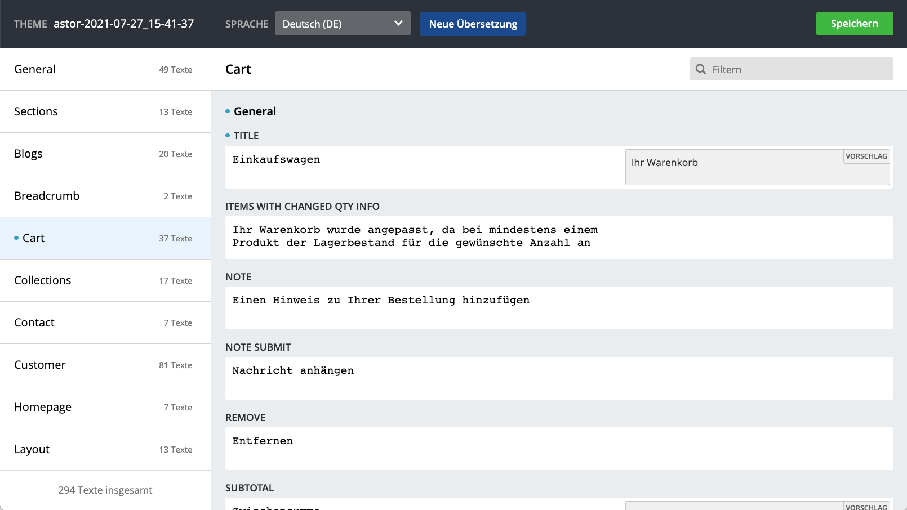Edit the REMOVE field Entfernen
The image size is (907, 510).
pyautogui.click(x=559, y=449)
